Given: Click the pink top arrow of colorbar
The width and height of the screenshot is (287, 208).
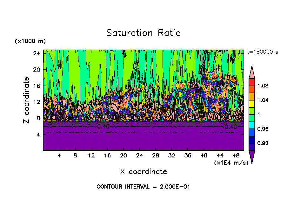Looking at the screenshot, I should pos(251,73).
